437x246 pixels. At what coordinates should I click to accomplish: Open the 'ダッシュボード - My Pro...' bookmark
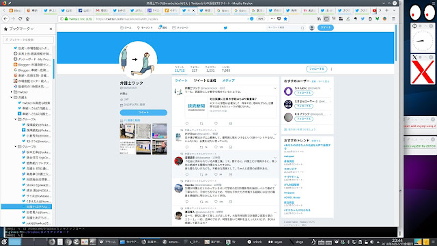click(x=32, y=59)
